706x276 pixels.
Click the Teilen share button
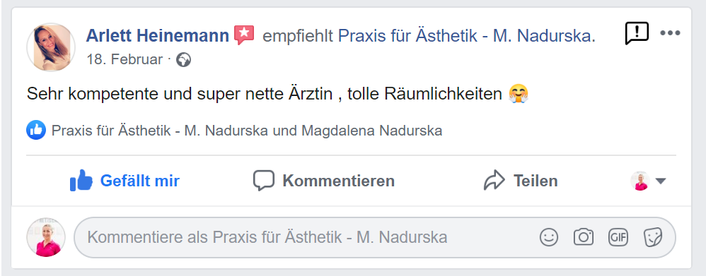pyautogui.click(x=521, y=181)
